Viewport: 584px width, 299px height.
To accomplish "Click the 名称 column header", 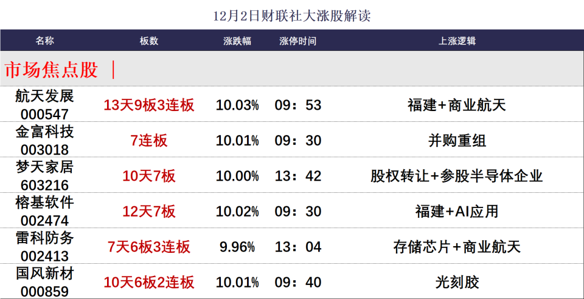I will point(44,41).
